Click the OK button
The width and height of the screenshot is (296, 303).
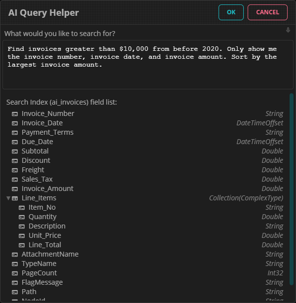tap(231, 12)
